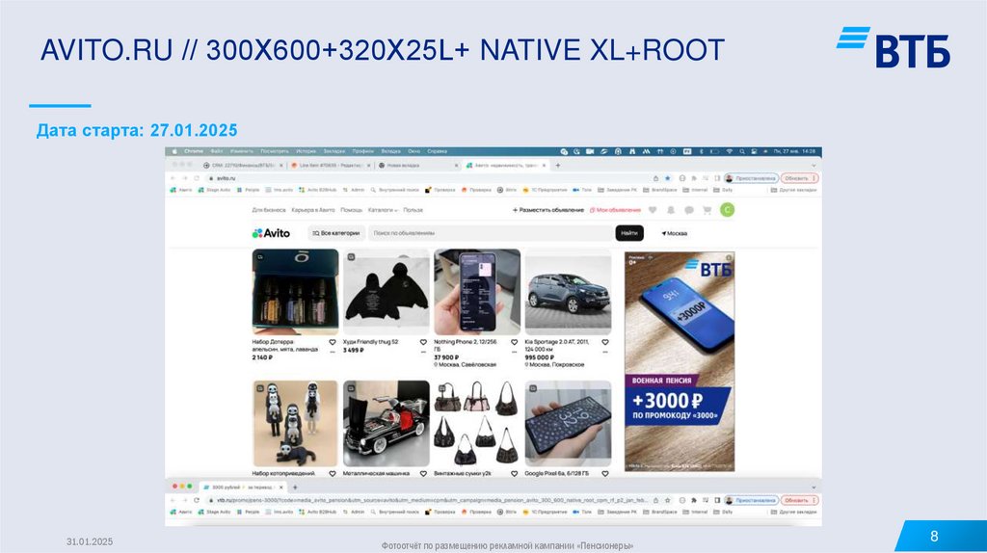Click the vtb.ru address bar URL
987x553 pixels.
[431, 500]
